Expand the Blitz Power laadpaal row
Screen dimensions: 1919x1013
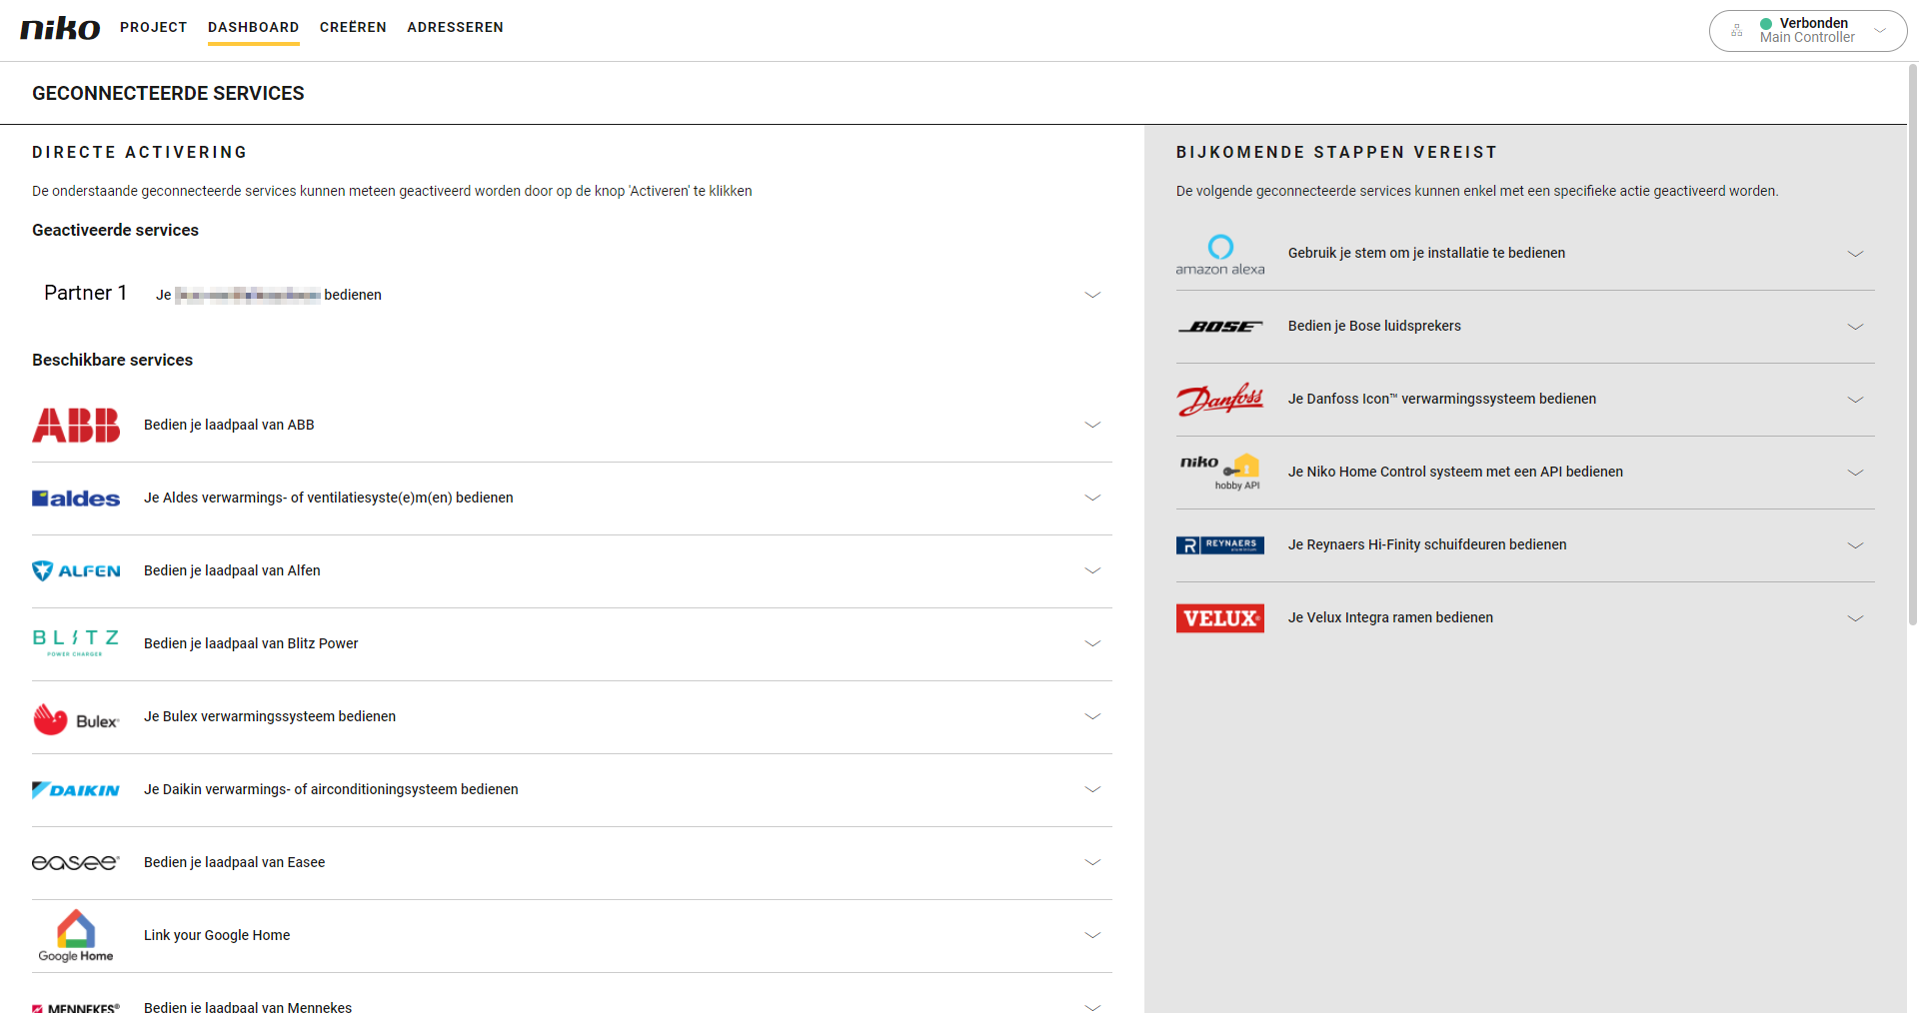pos(1092,643)
